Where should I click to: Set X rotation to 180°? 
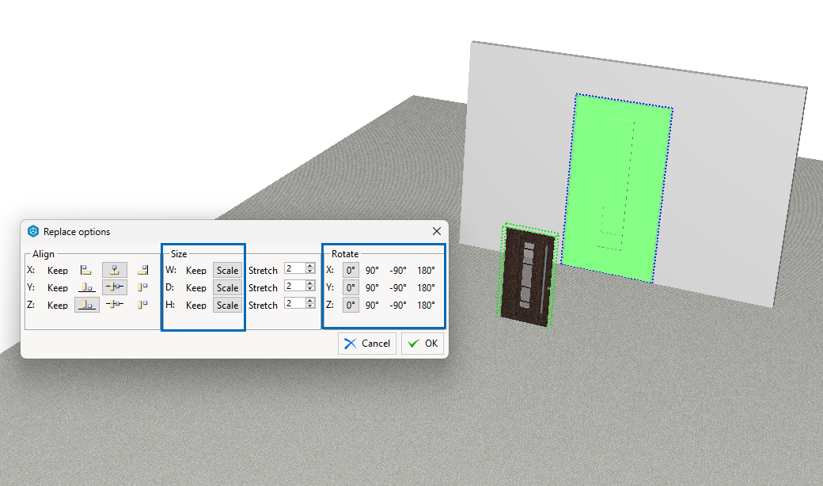tap(427, 270)
